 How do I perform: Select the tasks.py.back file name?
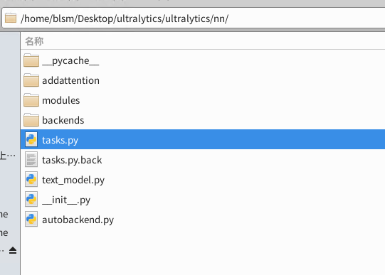click(x=72, y=160)
